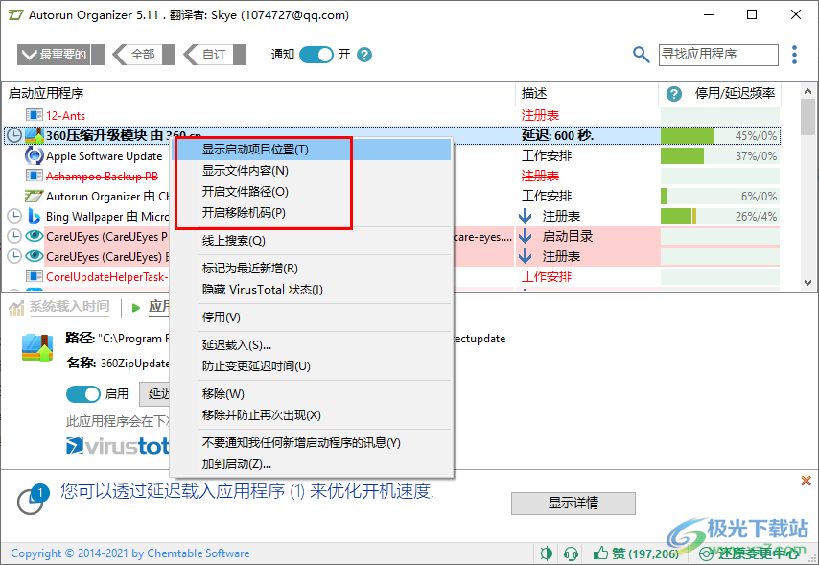Click the 显示详情 button

tap(573, 504)
